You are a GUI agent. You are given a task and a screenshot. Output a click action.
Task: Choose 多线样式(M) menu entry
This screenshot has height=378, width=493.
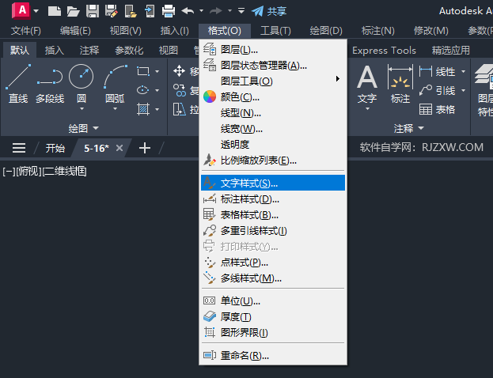[273, 278]
